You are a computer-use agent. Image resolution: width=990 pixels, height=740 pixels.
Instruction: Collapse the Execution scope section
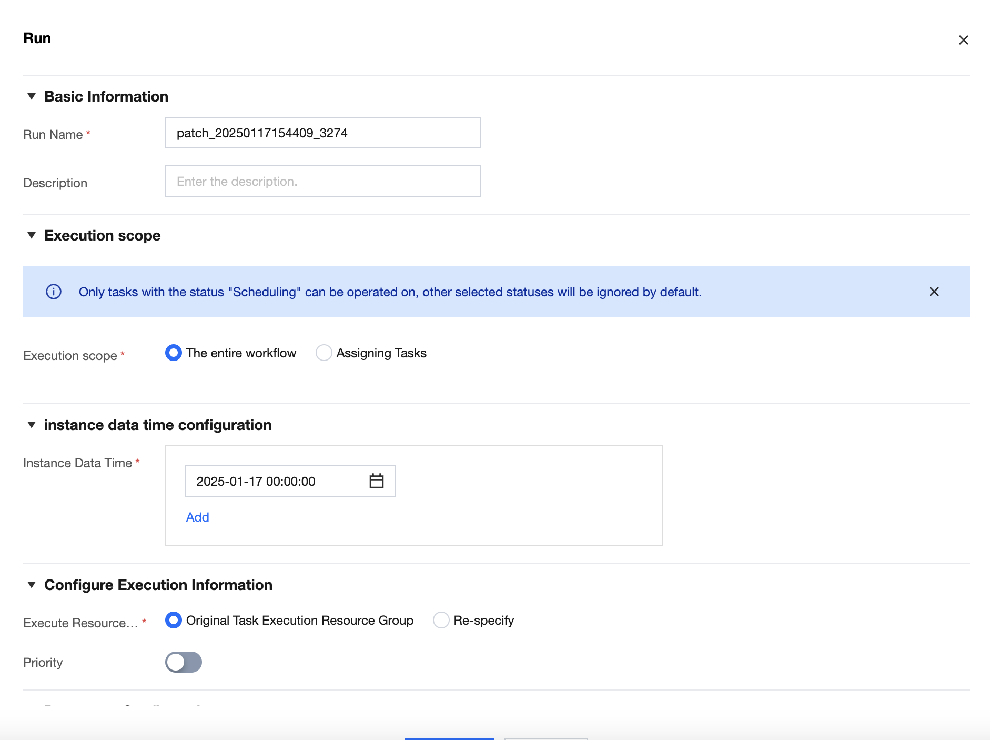[x=32, y=235]
